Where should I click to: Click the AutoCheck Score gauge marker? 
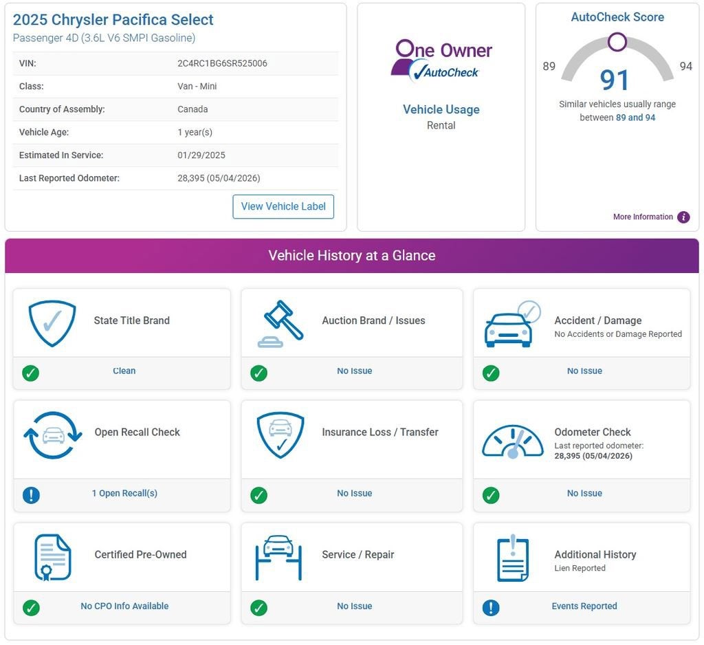(617, 42)
